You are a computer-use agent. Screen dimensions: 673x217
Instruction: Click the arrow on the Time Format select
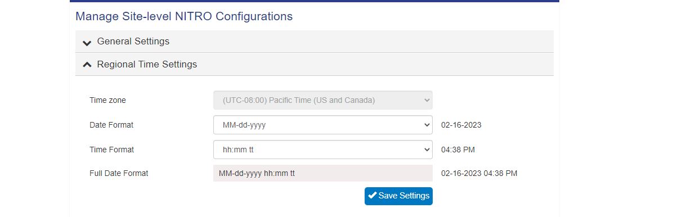coord(427,150)
